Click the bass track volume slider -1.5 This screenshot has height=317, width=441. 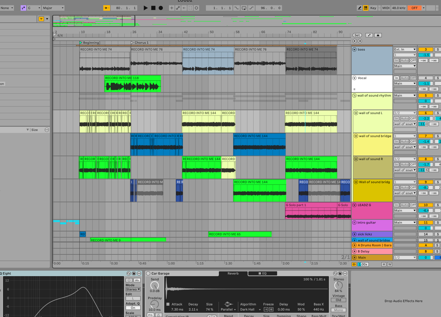(x=426, y=55)
